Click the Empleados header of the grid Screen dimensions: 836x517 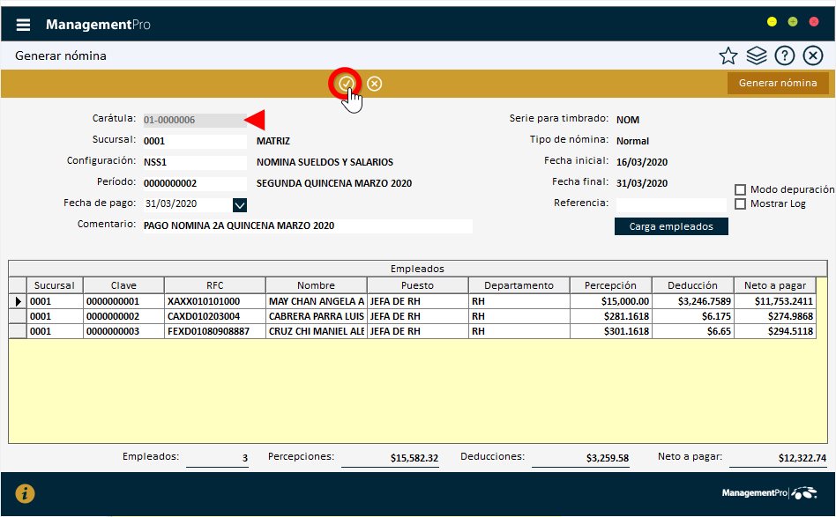(417, 269)
